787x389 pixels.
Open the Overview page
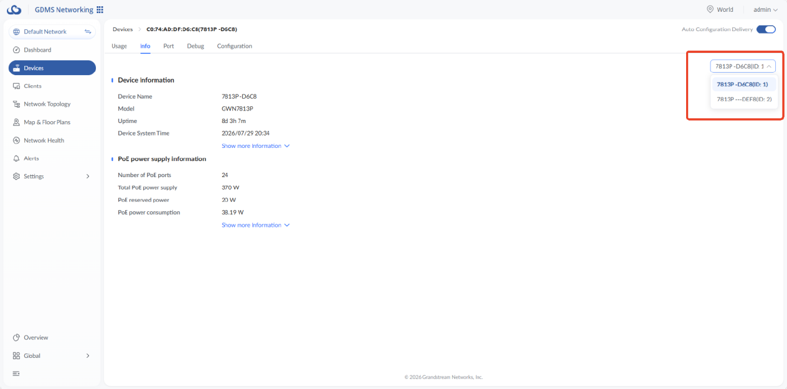pos(52,337)
